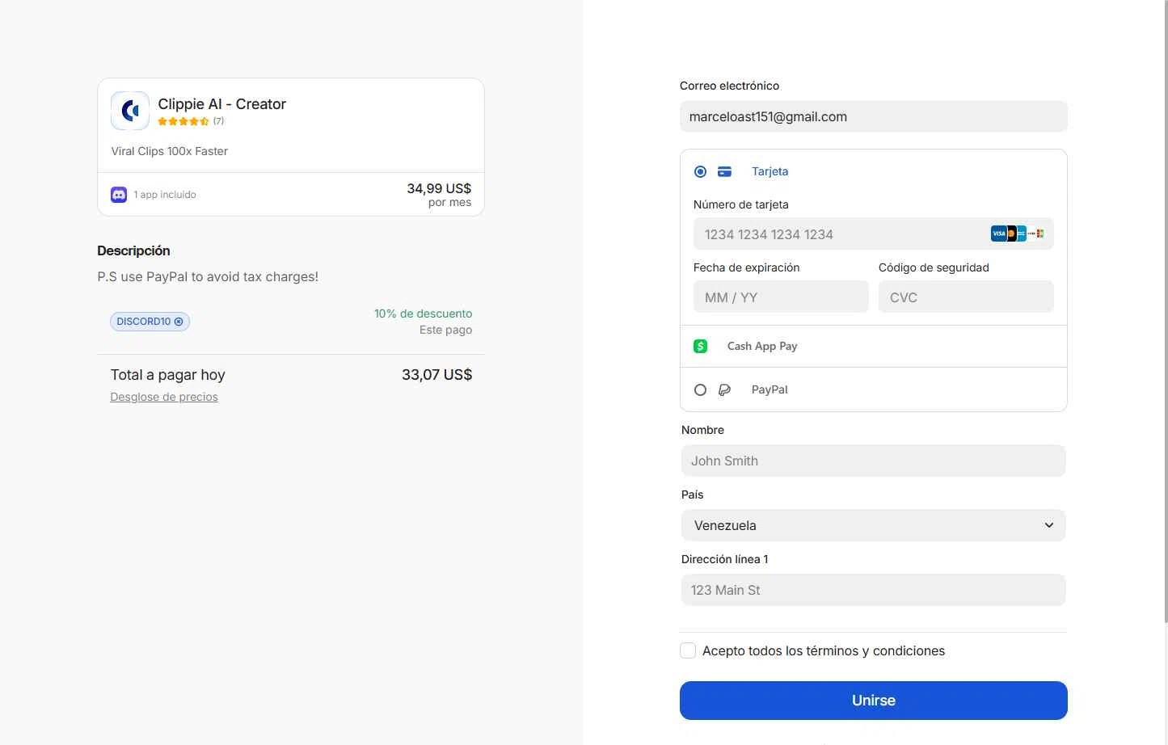
Task: Check Acepto todos los términos y condiciones
Action: click(x=688, y=650)
